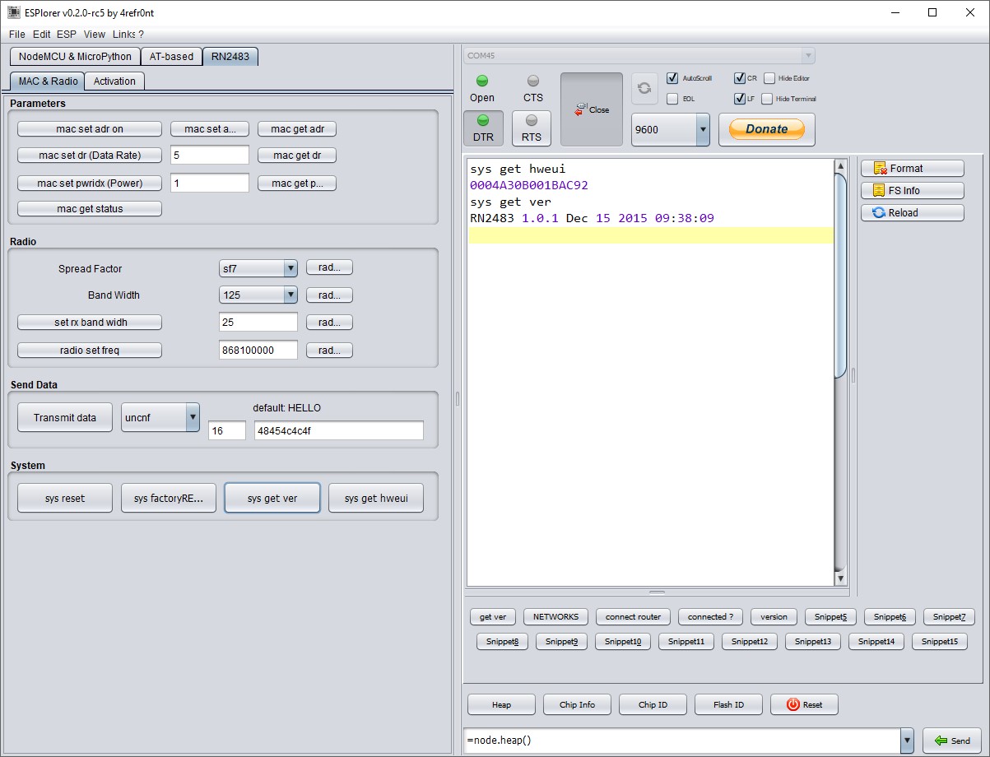Click the NETWORKS snippet button
This screenshot has height=757, width=990.
(x=556, y=616)
